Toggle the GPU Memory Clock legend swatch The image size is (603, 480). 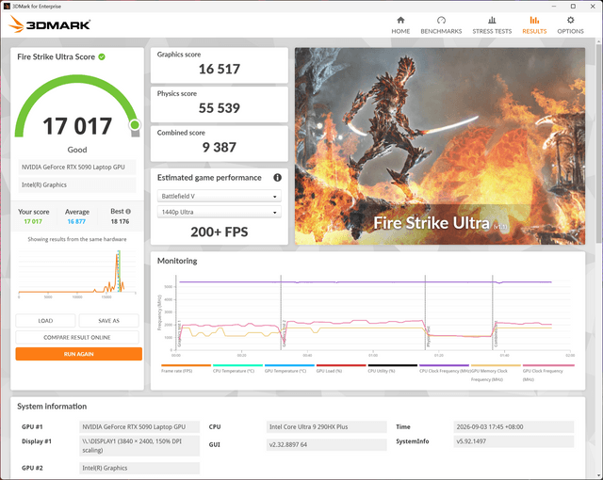tap(496, 365)
